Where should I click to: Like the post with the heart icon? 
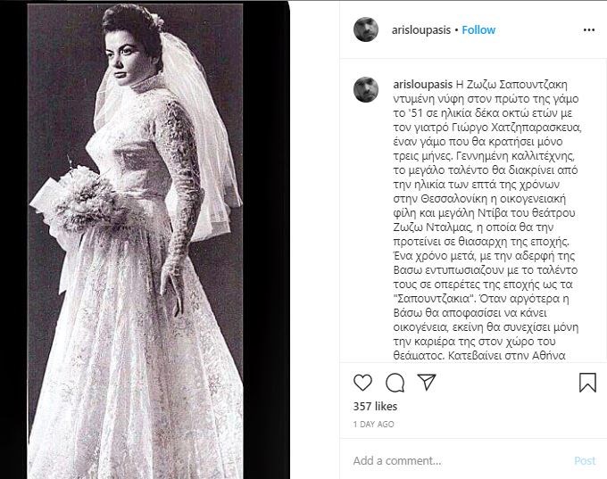coord(362,383)
